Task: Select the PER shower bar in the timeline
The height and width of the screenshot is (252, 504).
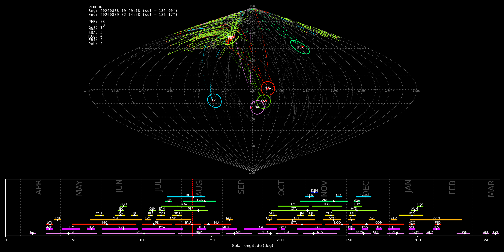Action: coord(191,211)
